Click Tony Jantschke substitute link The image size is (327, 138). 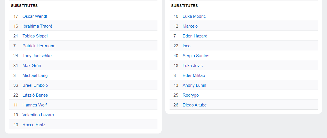37,56
